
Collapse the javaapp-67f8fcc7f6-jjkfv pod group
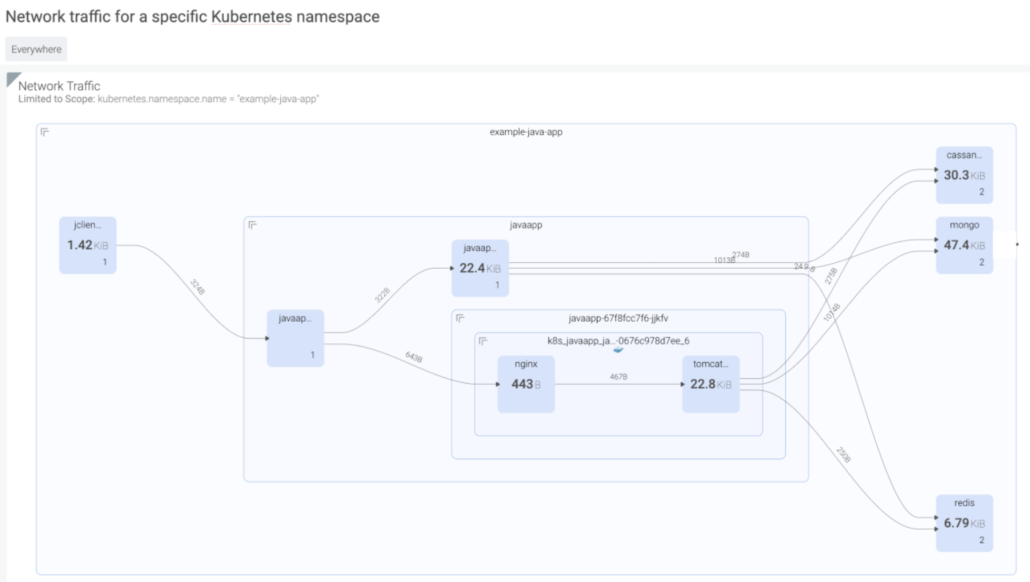460,318
